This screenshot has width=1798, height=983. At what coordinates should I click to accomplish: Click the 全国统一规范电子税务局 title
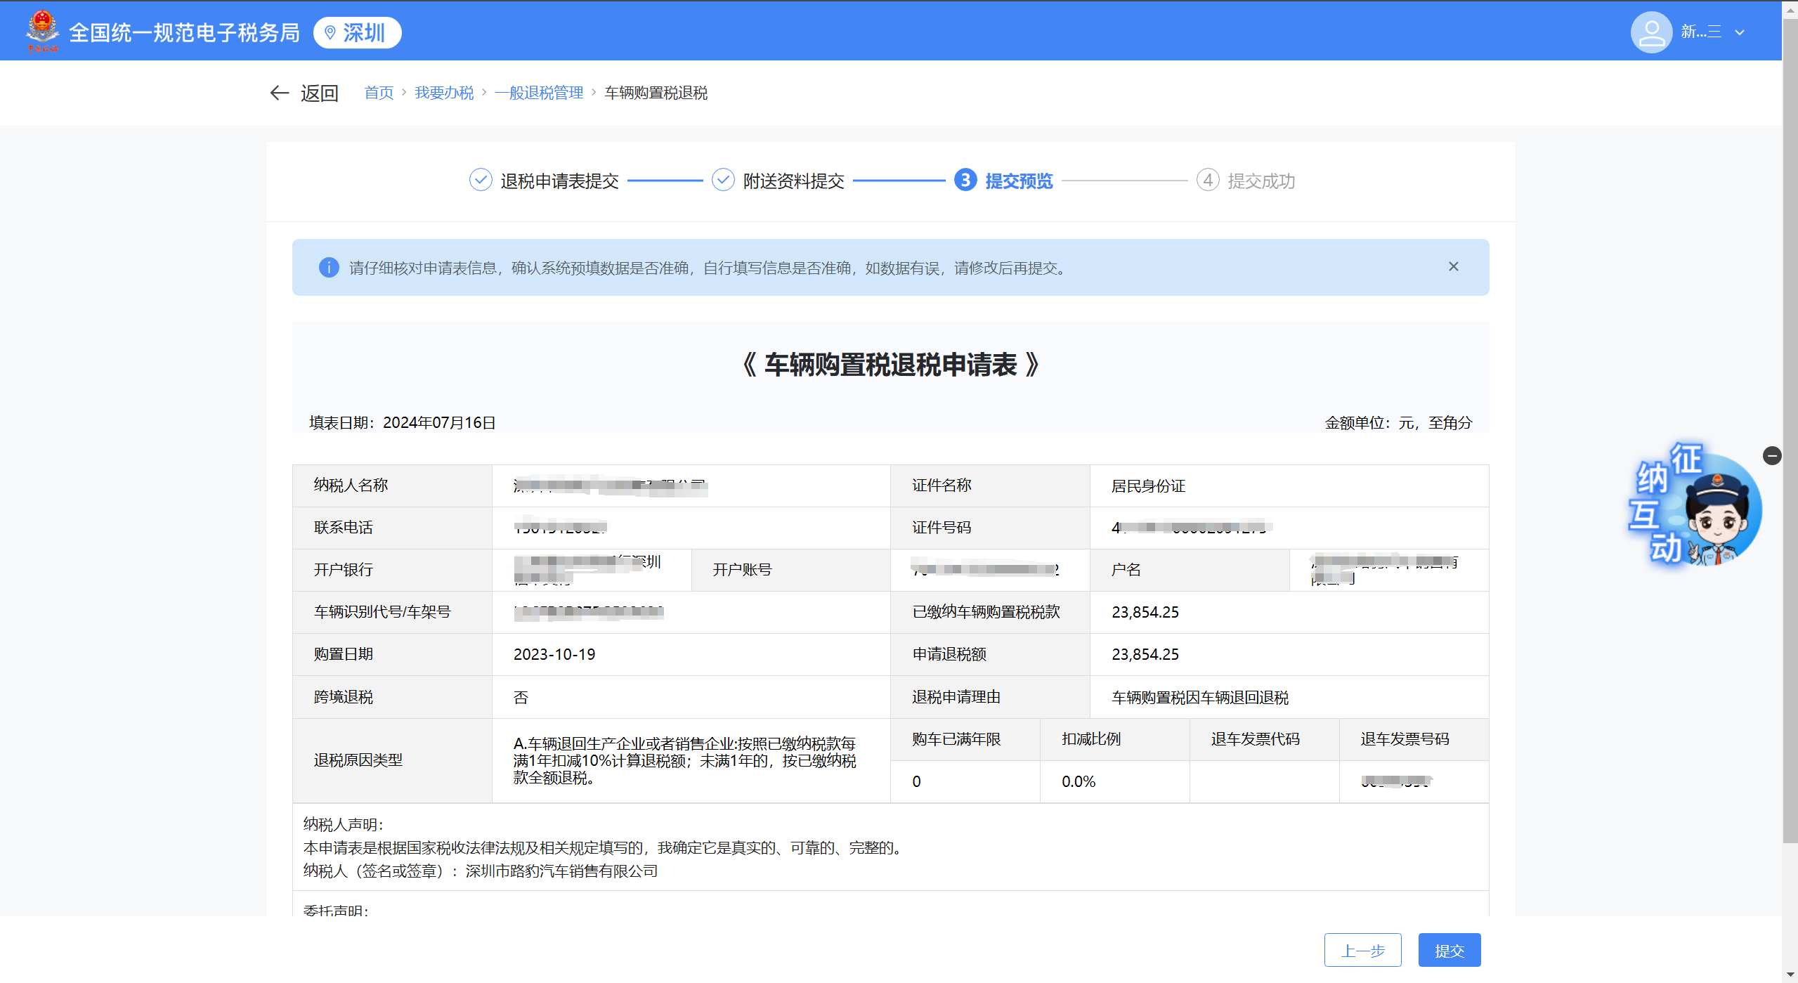coord(184,32)
